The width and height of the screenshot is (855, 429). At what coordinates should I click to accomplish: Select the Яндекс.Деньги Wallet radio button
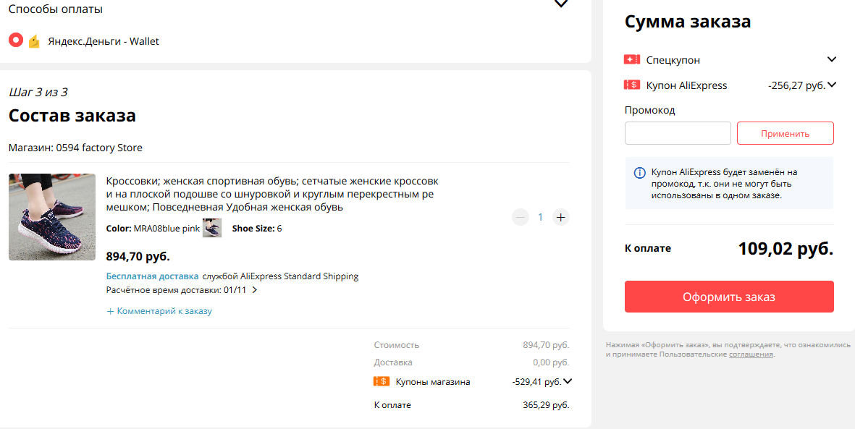[x=16, y=41]
